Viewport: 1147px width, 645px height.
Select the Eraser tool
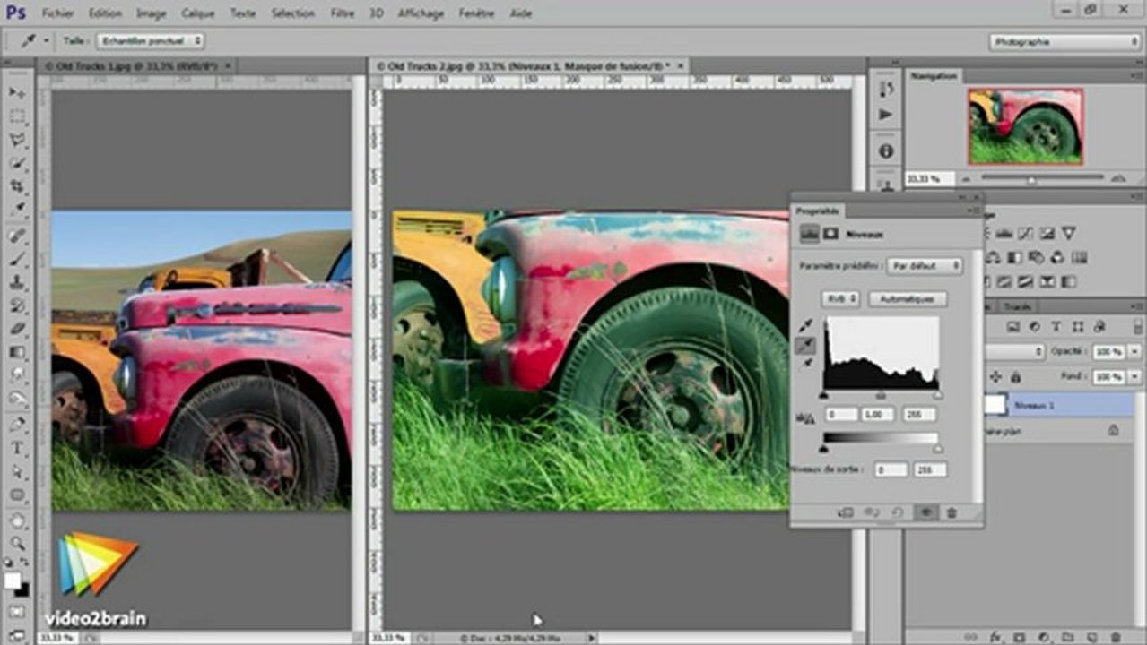(17, 330)
